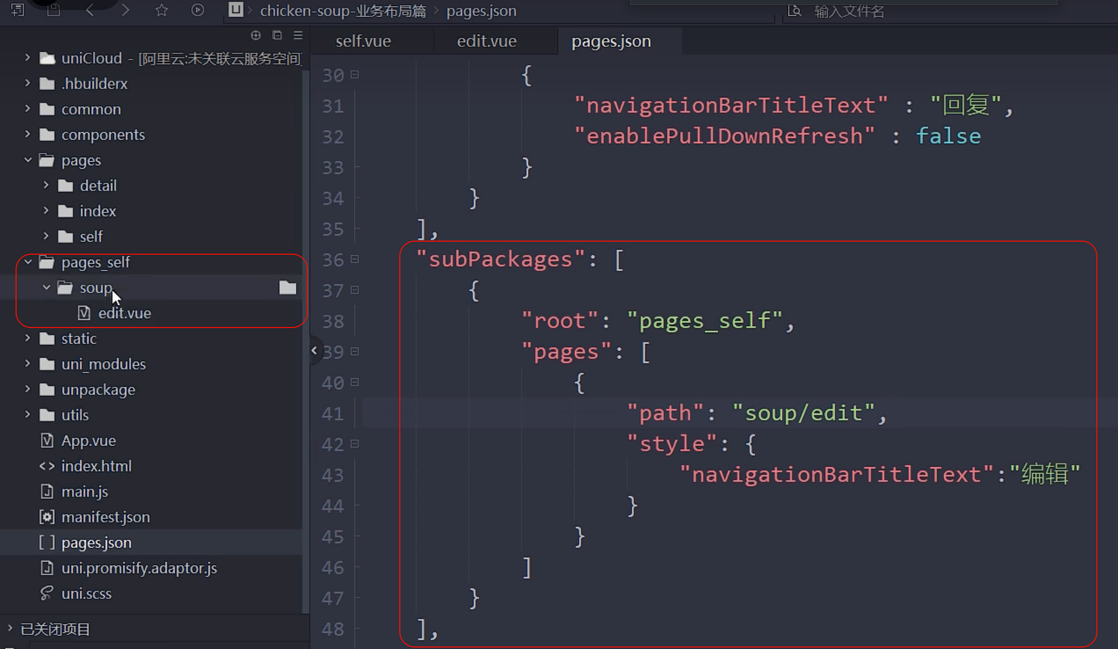
Task: Open manifest.json in project tree
Action: click(x=105, y=517)
